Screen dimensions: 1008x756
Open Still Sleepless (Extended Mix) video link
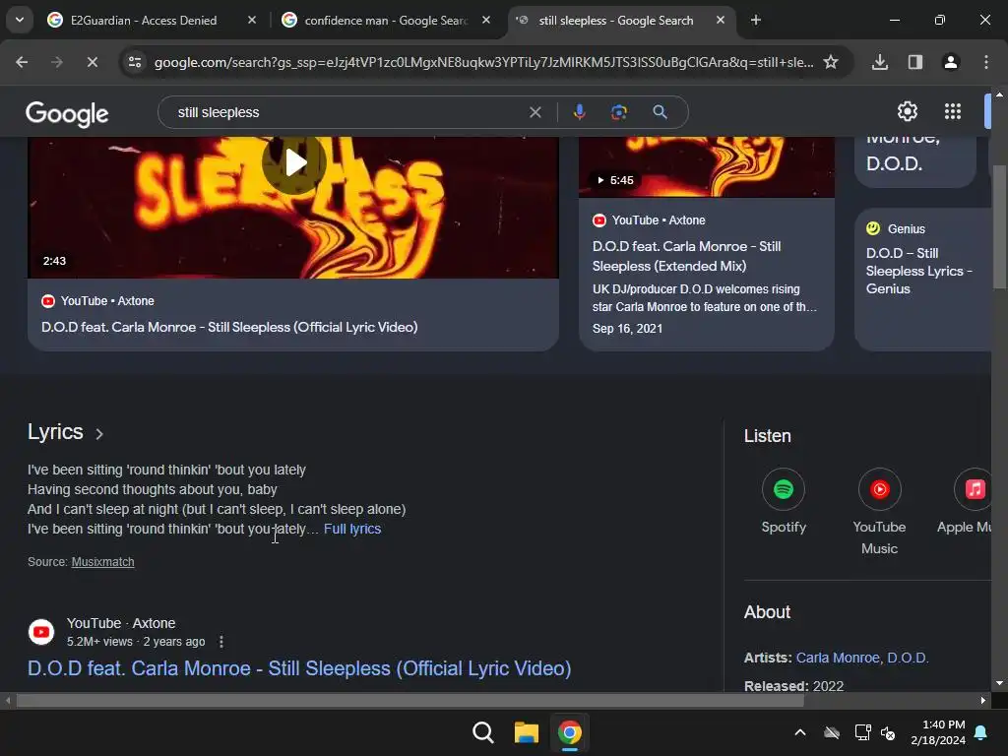click(686, 256)
